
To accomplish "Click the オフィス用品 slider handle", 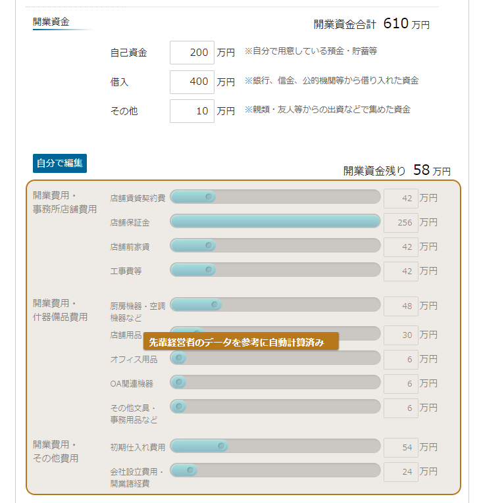I will (179, 358).
